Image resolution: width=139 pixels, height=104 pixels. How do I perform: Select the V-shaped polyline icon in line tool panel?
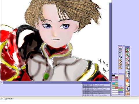pos(120,52)
